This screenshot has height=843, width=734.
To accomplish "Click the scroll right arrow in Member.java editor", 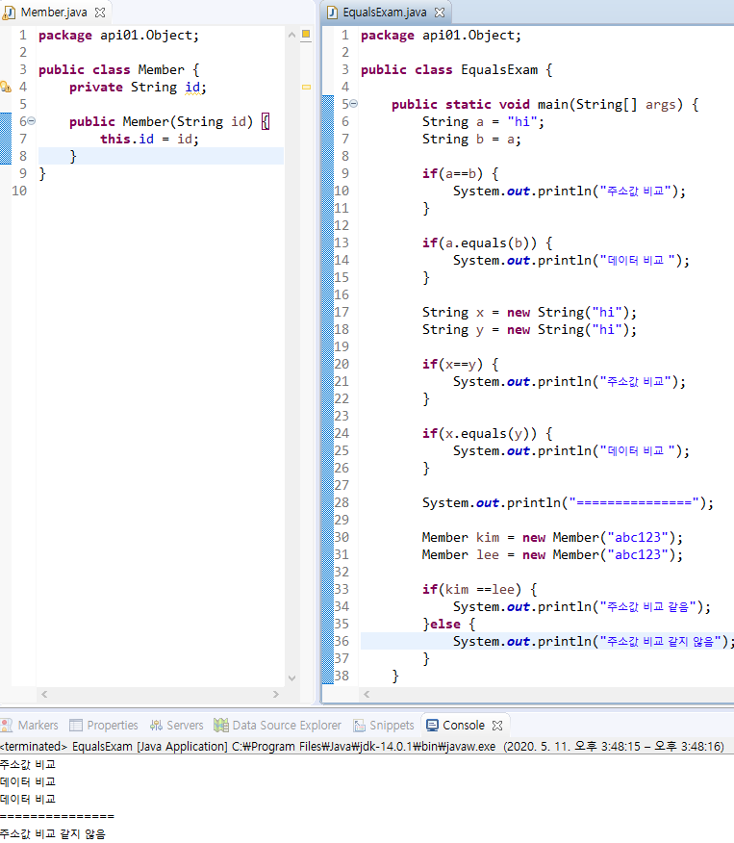I will pos(276,694).
